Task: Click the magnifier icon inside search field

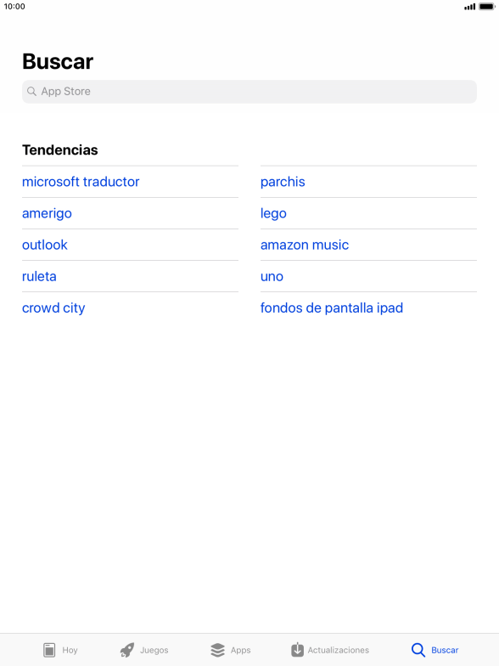Action: (32, 92)
